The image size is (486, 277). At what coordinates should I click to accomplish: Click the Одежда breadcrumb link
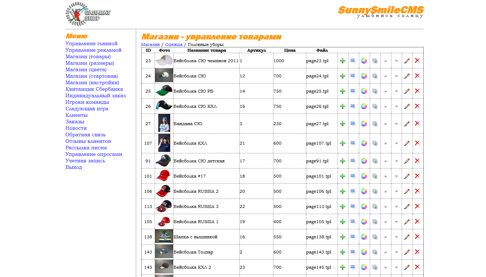[174, 44]
